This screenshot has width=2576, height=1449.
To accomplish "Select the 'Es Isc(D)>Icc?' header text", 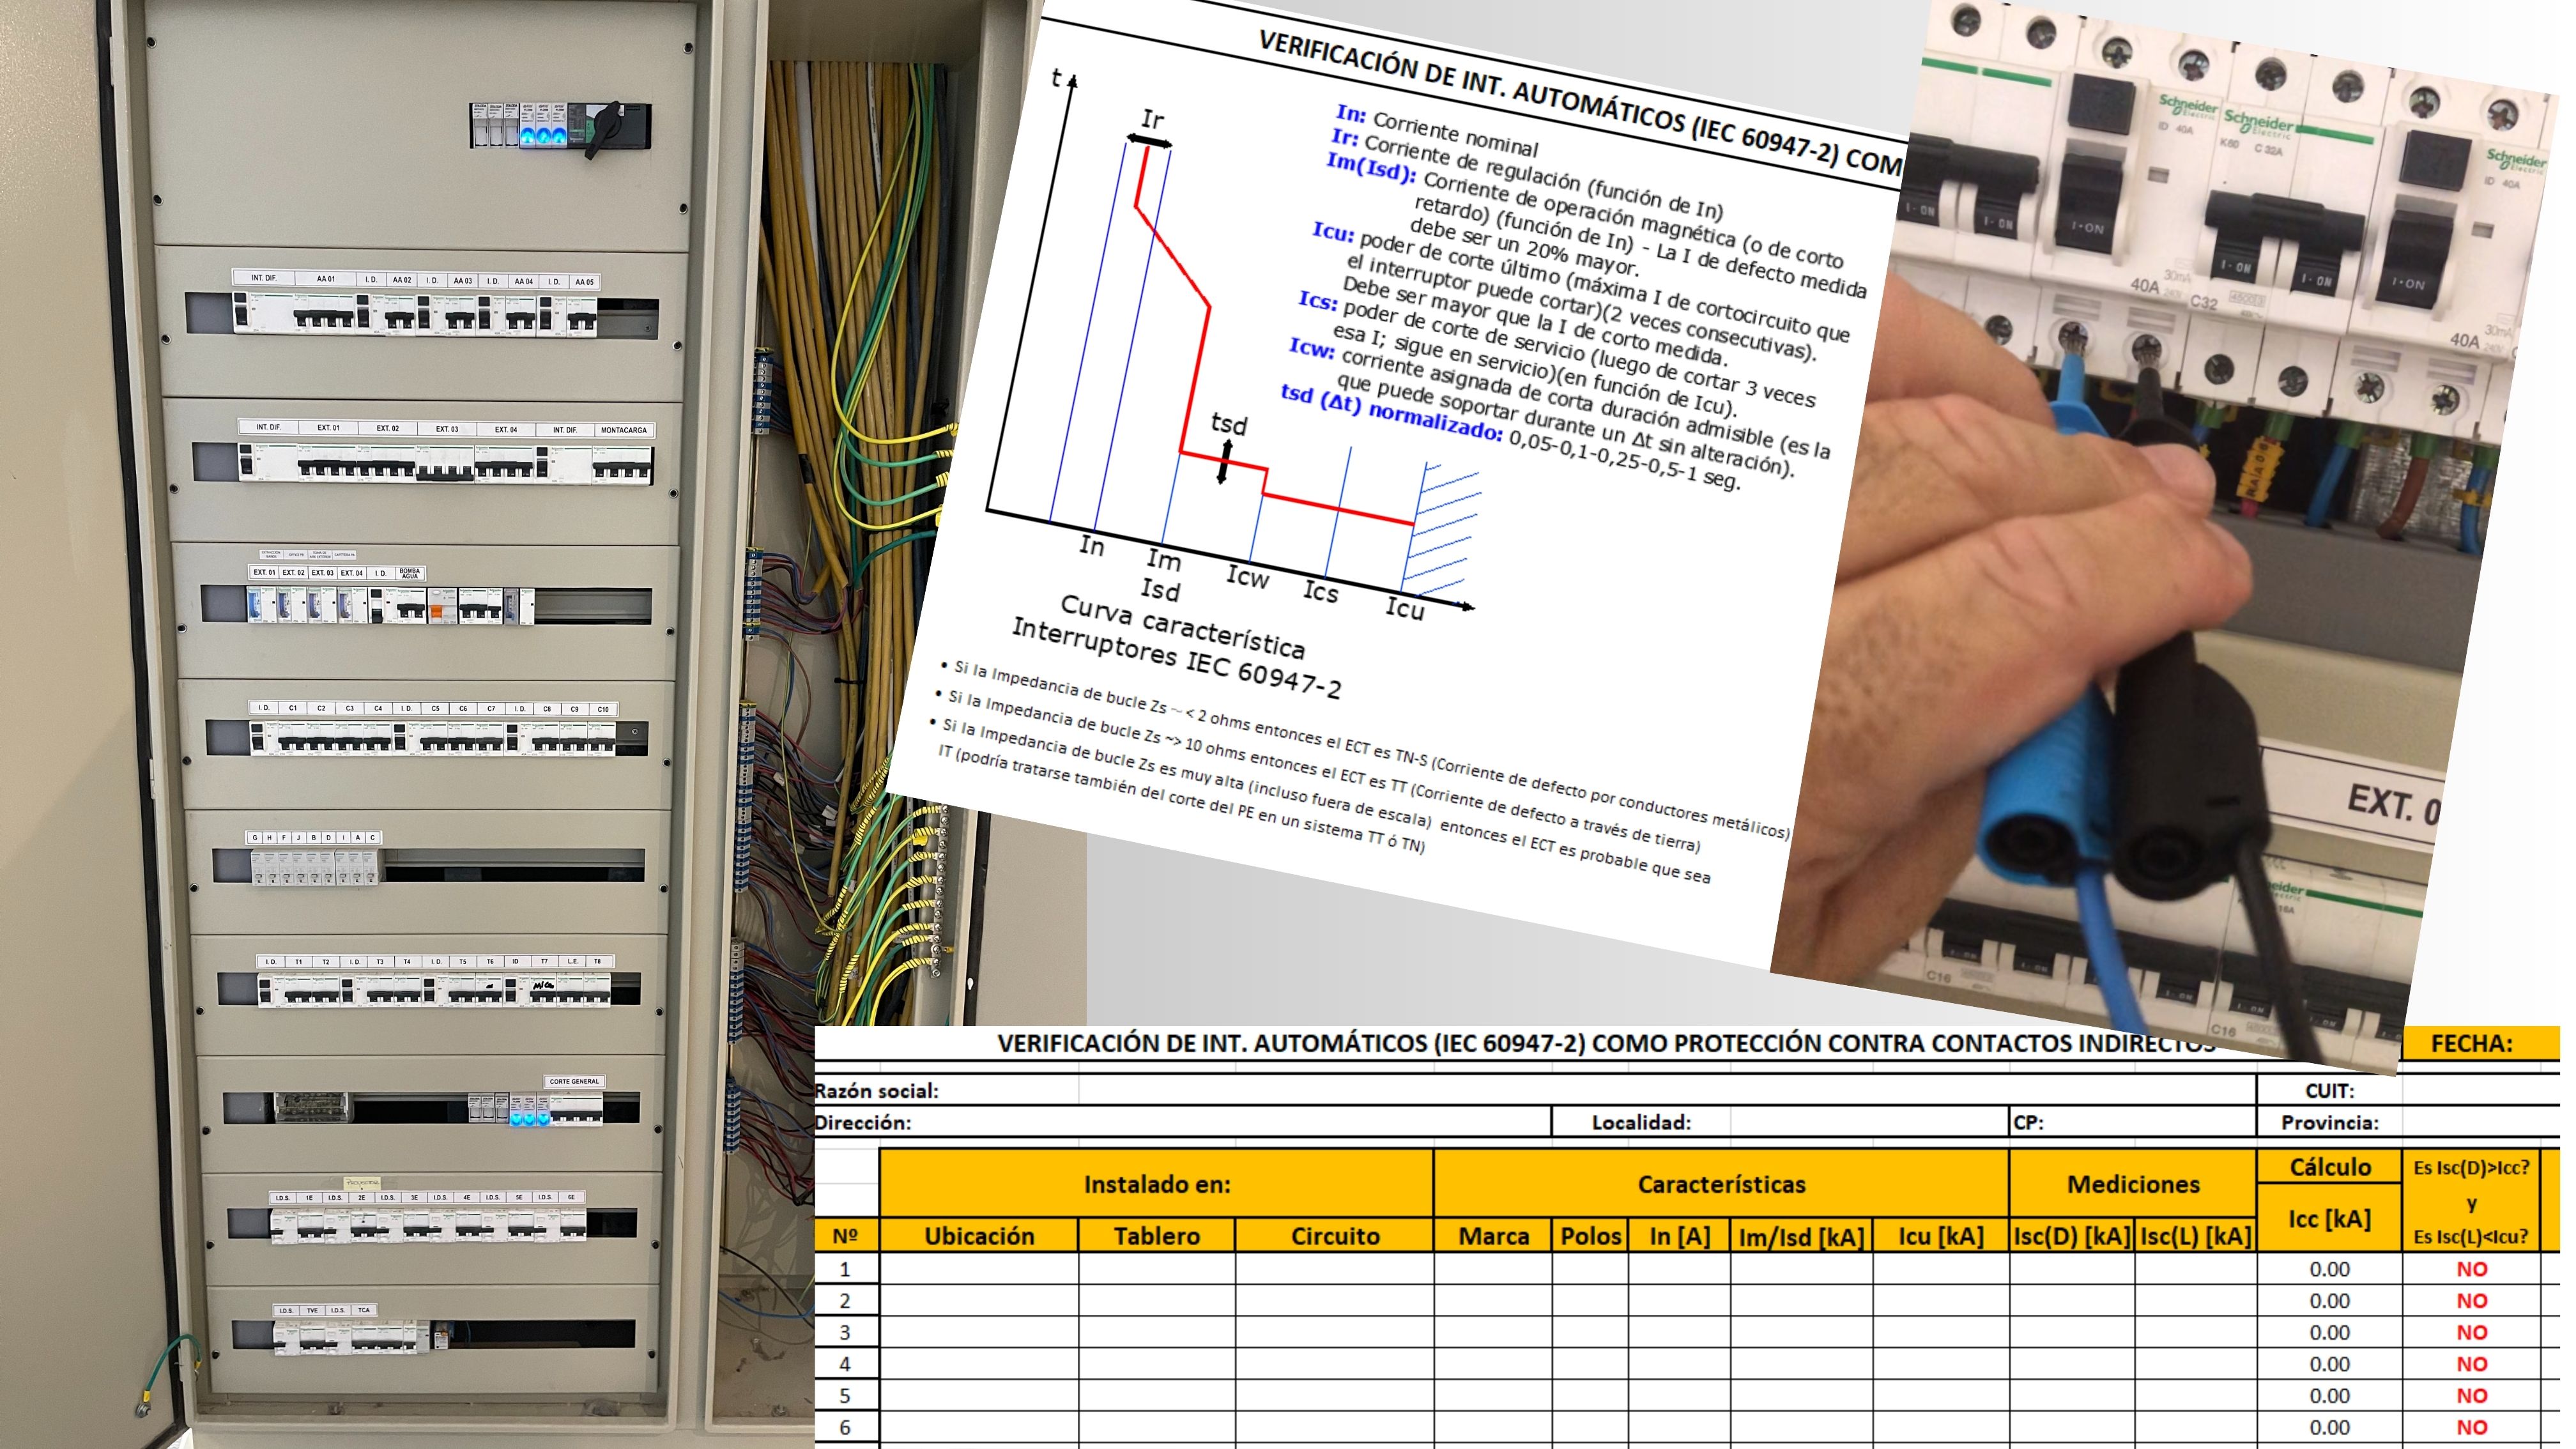I will (2471, 1167).
